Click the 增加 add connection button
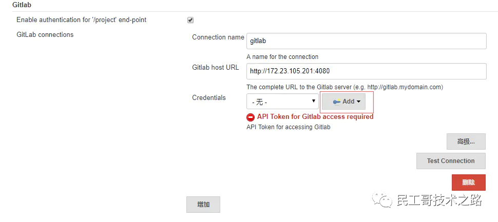Viewport: 498px width, 222px height. point(203,204)
